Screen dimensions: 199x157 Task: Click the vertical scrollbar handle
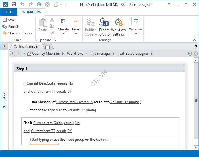tap(196, 101)
